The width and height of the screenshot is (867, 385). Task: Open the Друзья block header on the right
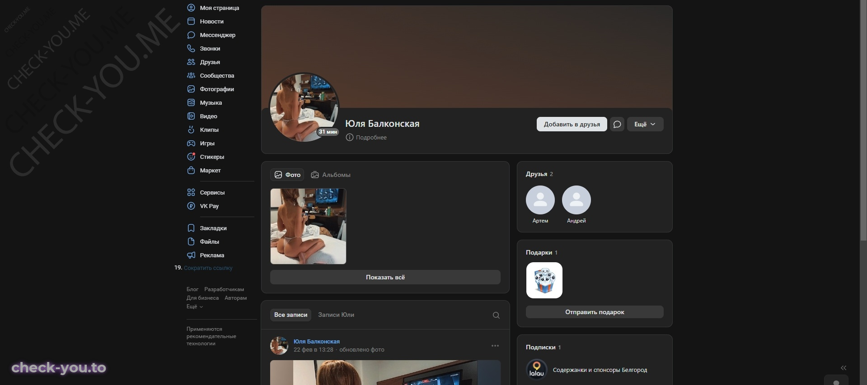point(539,174)
